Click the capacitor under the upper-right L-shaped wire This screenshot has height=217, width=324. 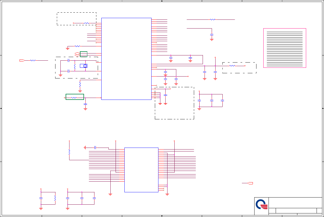[212, 35]
